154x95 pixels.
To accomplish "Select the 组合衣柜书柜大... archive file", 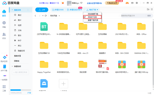I will point(122,67).
